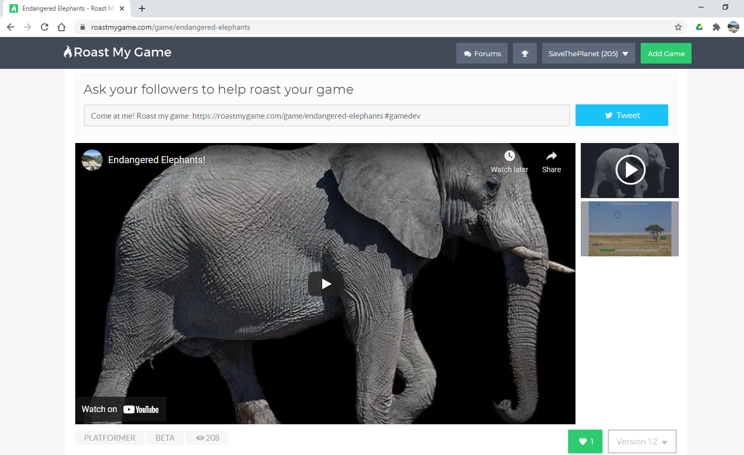Open the browser Extensions puzzle icon
744x455 pixels.
716,27
